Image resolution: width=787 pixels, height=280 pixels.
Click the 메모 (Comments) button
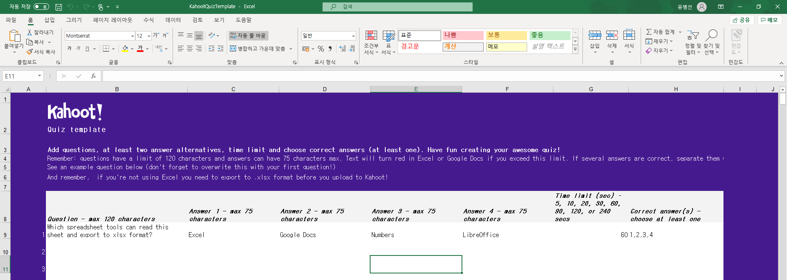(769, 20)
